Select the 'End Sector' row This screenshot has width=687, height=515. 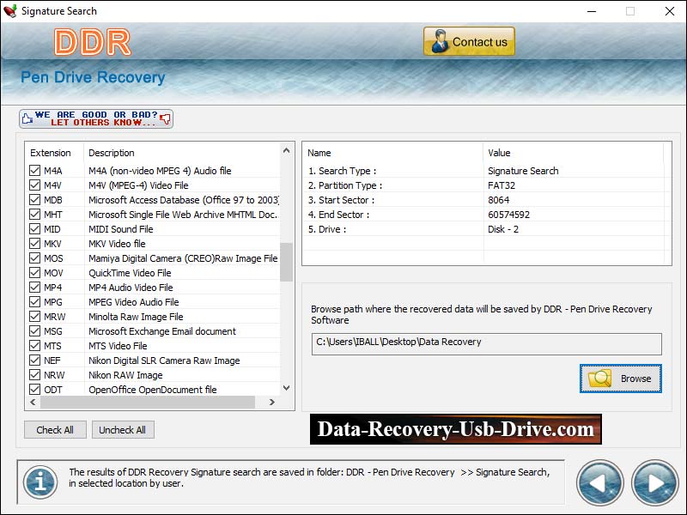487,215
